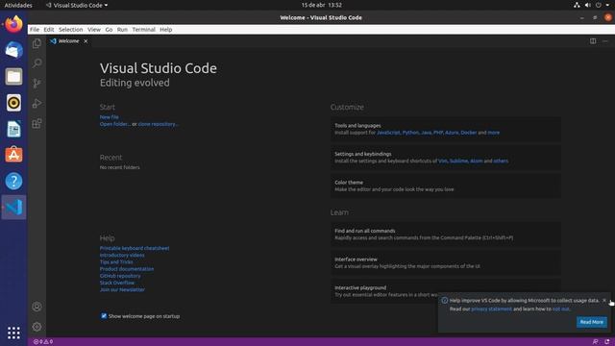Open the Search view in activity bar
This screenshot has width=615, height=346.
[x=37, y=63]
